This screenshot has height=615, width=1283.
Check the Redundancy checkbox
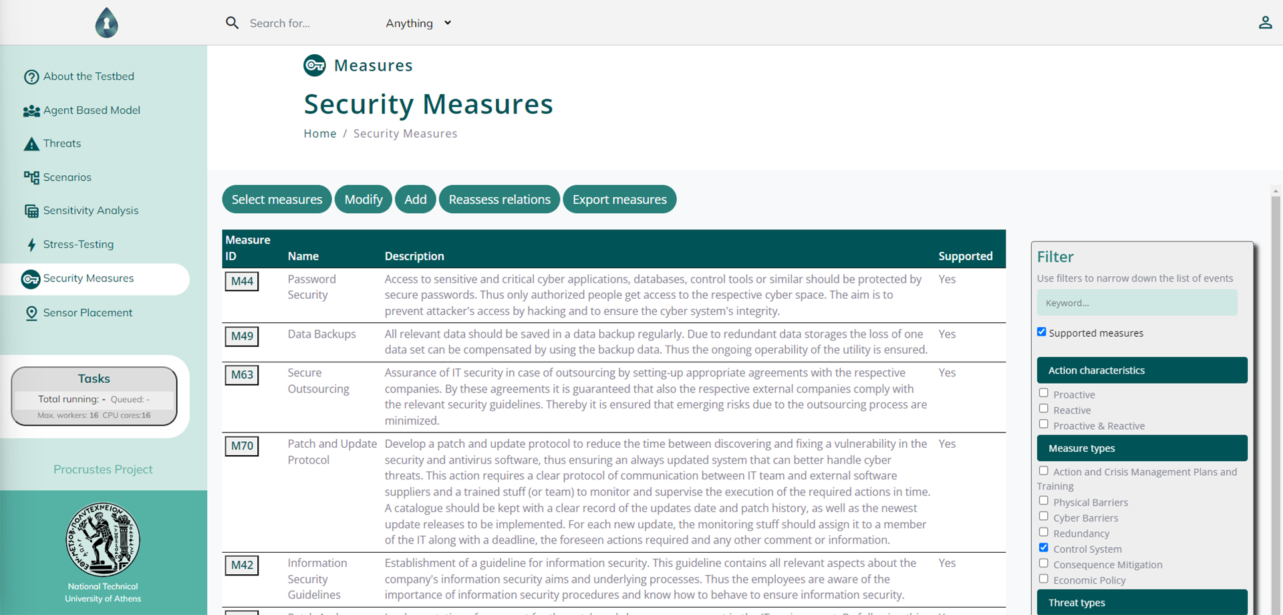1044,532
